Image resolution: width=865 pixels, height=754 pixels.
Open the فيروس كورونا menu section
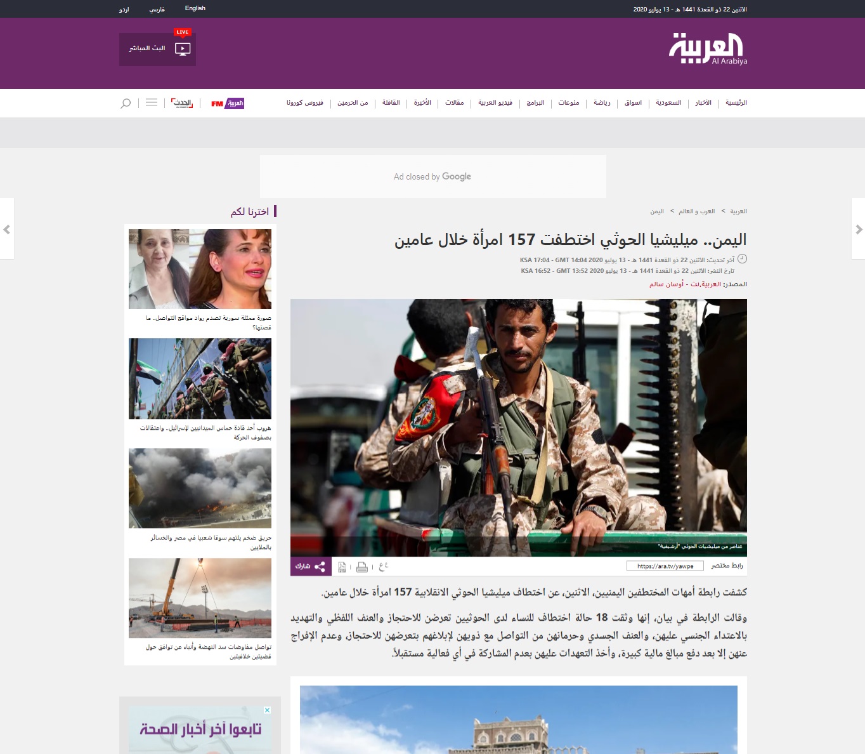coord(304,103)
